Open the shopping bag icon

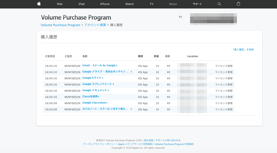238,4
